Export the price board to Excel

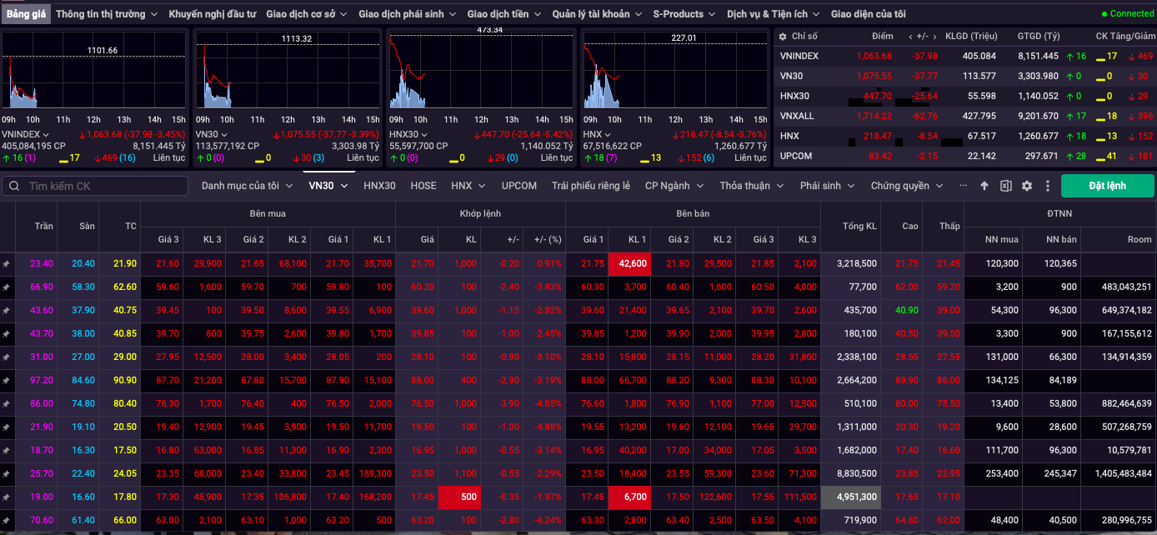pos(1006,186)
